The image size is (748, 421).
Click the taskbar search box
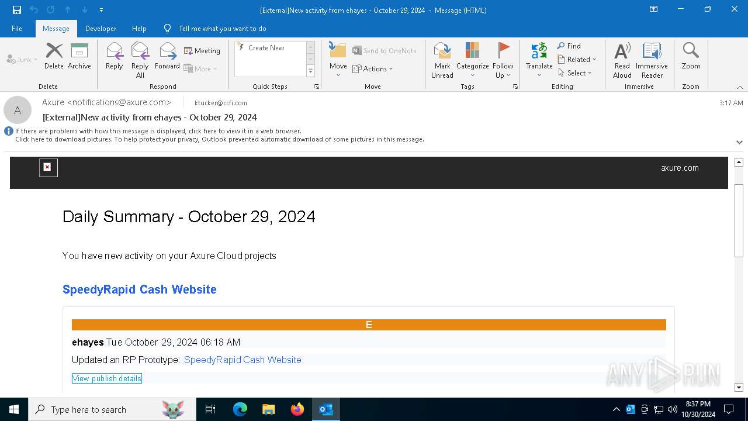(112, 409)
